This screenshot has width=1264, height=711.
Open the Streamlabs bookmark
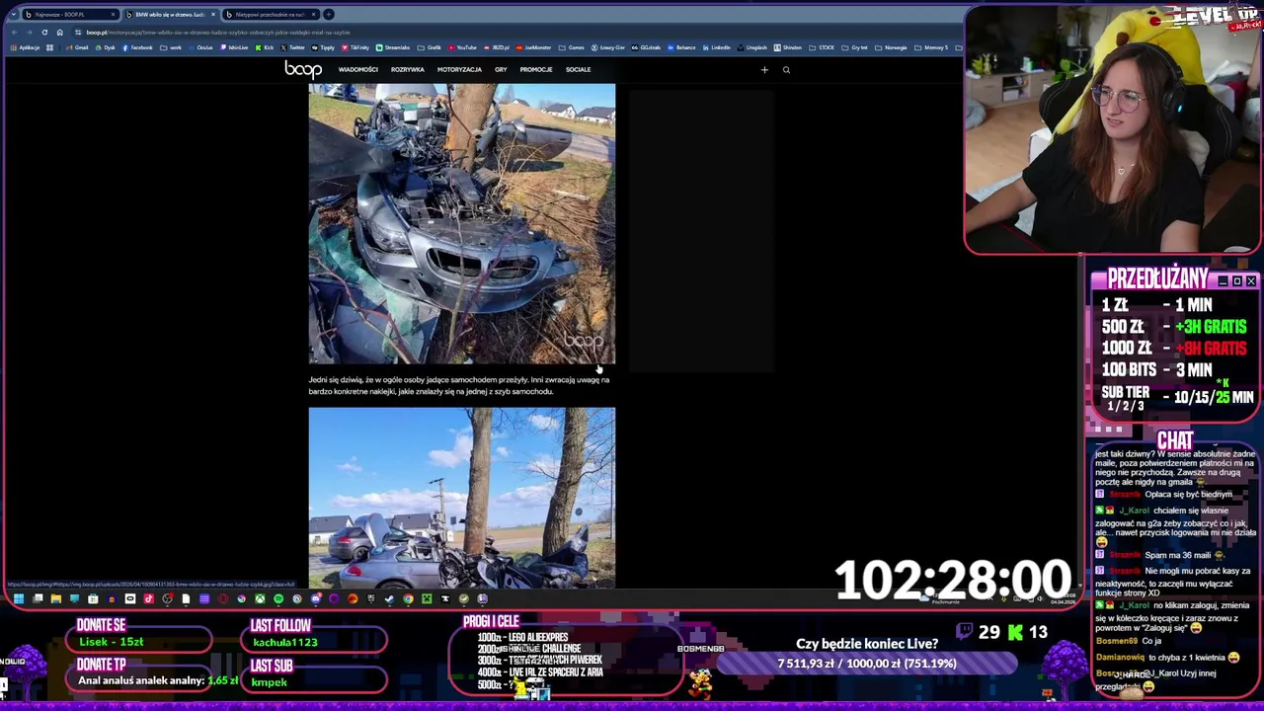(392, 47)
